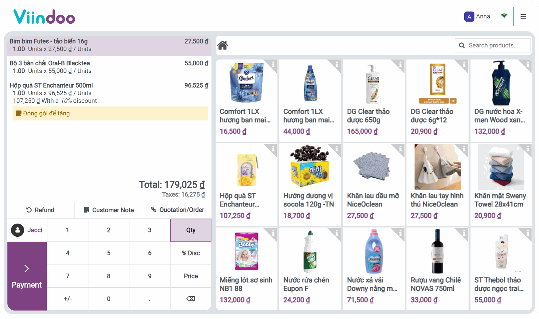Add a Customer Note
The image size is (539, 319).
pos(109,210)
